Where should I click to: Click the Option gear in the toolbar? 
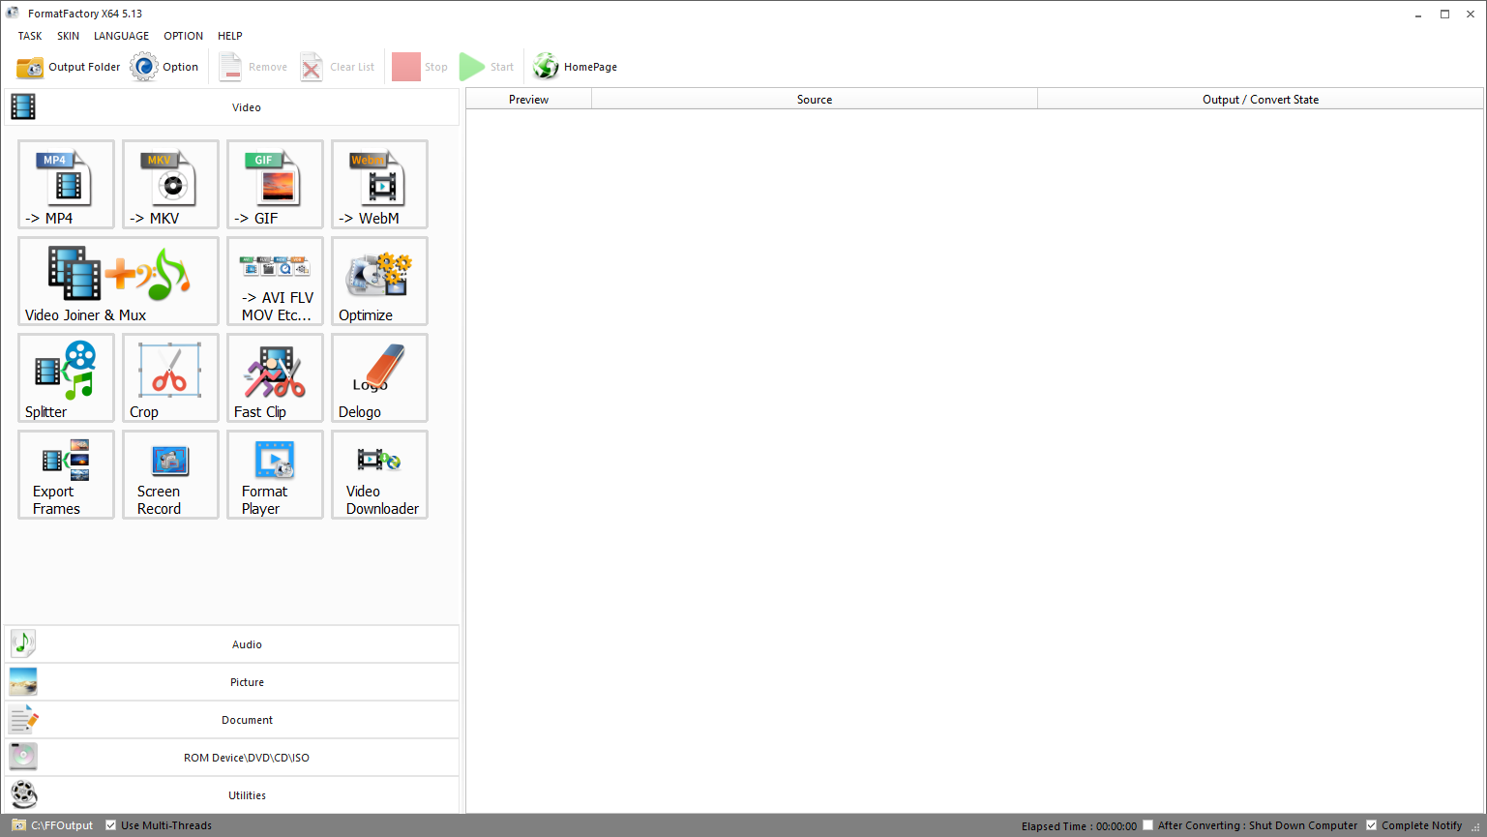point(164,67)
